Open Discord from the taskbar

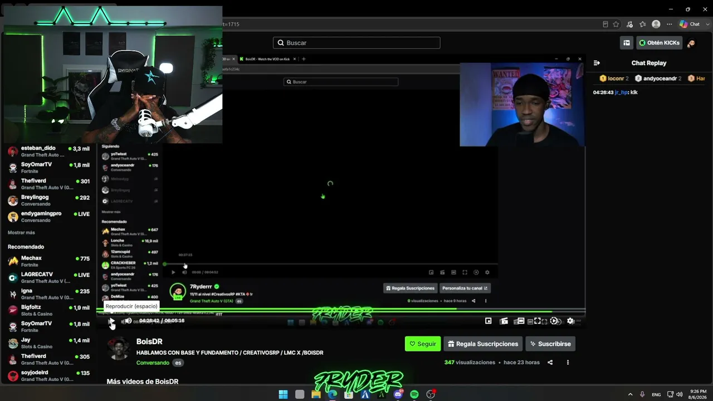(x=398, y=394)
